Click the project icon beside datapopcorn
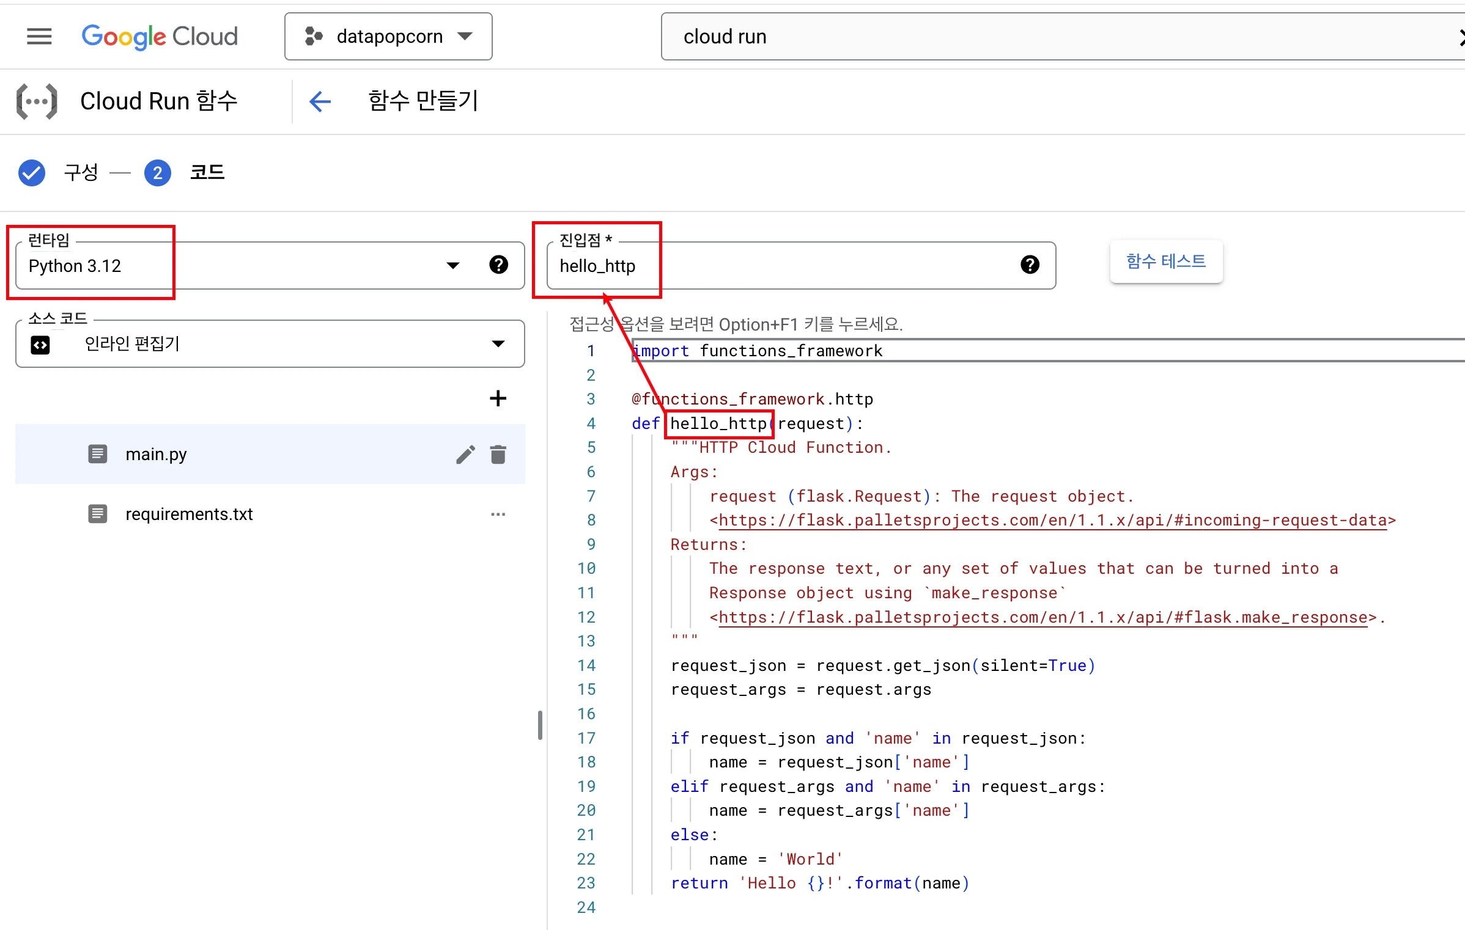The image size is (1465, 930). coord(314,37)
